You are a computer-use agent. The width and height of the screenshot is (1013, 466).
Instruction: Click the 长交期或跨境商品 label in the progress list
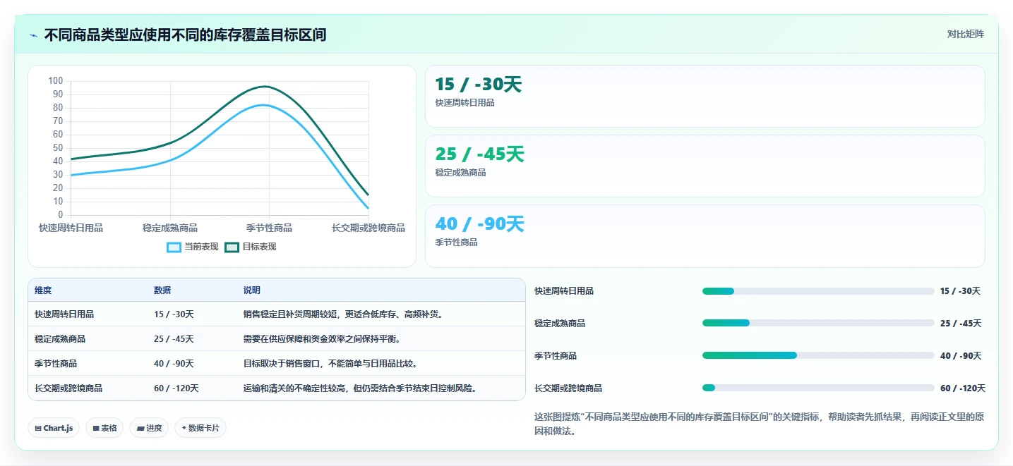coord(568,388)
